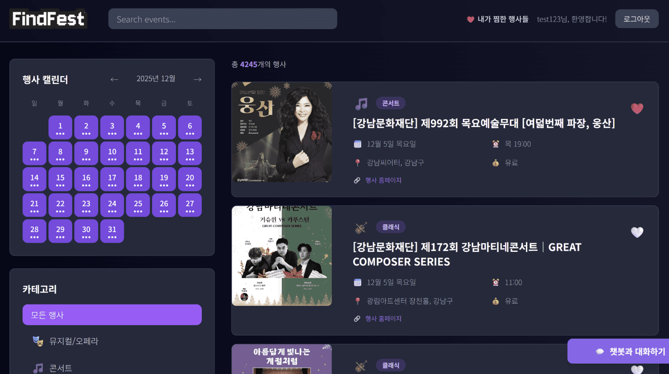Toggle heart on 강남마티네콘서트 event

pyautogui.click(x=637, y=232)
